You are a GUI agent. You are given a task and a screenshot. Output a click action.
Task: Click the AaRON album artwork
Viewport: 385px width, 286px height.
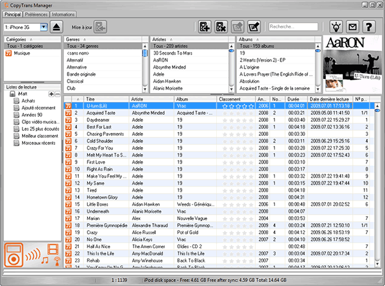(x=352, y=65)
